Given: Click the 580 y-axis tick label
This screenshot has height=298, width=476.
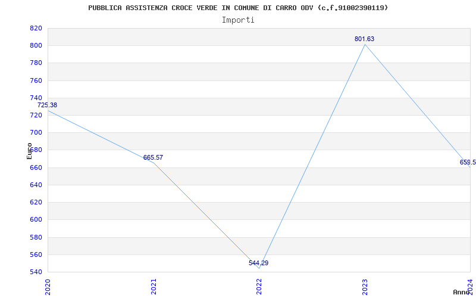Looking at the screenshot, I should (x=36, y=237).
